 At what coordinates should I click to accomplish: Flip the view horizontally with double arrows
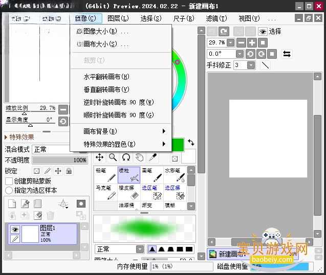(x=287, y=54)
